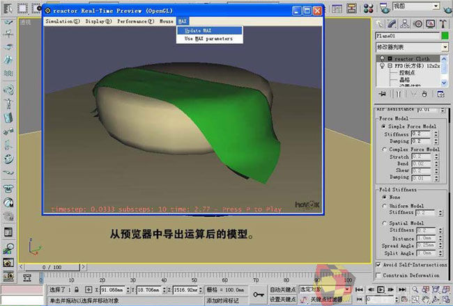Click the 设置关键点 set key button

[x=283, y=300]
